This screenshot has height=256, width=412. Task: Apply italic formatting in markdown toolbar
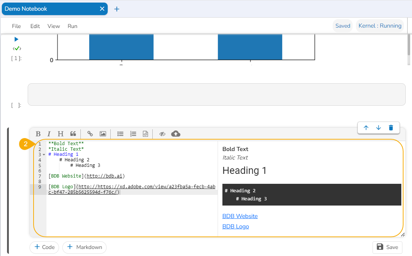(x=49, y=134)
